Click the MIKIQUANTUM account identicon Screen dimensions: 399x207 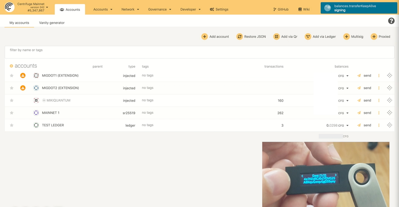(36, 100)
